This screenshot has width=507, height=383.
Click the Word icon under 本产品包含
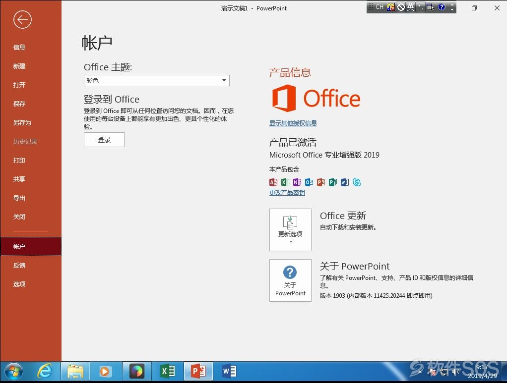345,182
